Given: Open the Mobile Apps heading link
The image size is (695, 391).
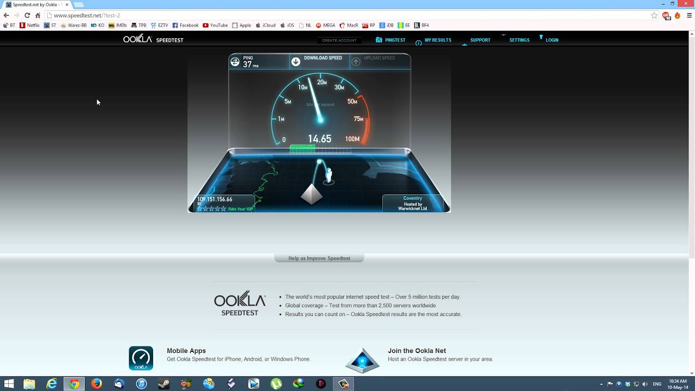Looking at the screenshot, I should click(186, 351).
